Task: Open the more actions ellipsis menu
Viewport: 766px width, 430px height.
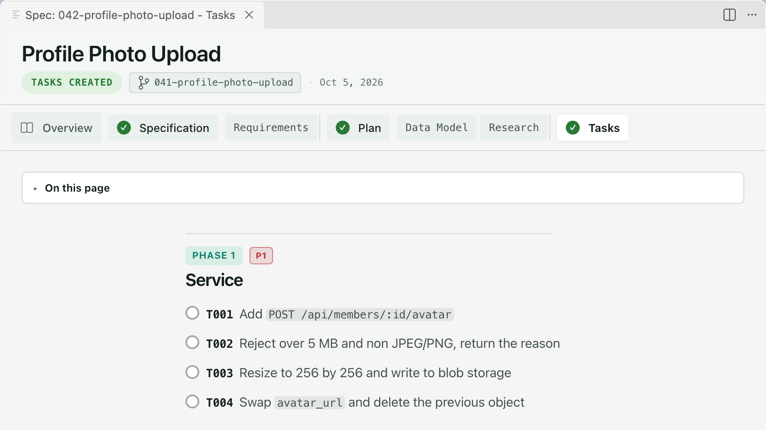Action: coord(752,15)
